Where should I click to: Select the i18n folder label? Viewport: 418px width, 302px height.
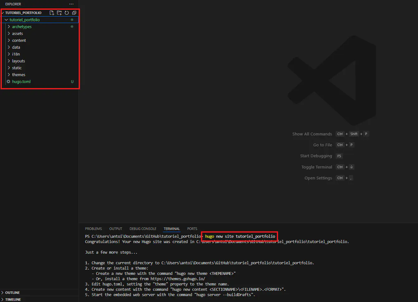pyautogui.click(x=16, y=54)
